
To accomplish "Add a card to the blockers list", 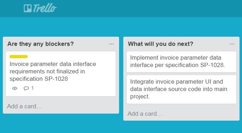I will (x=24, y=106).
